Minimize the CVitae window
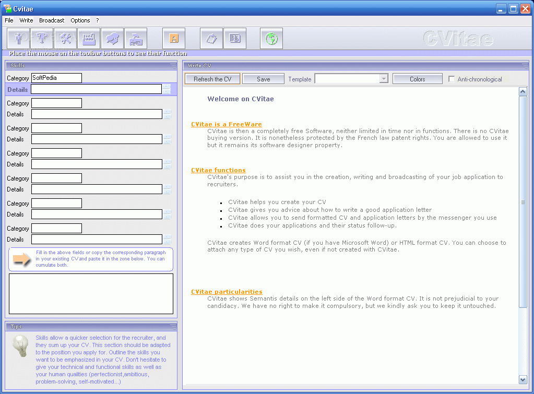The height and width of the screenshot is (394, 534). pyautogui.click(x=501, y=8)
